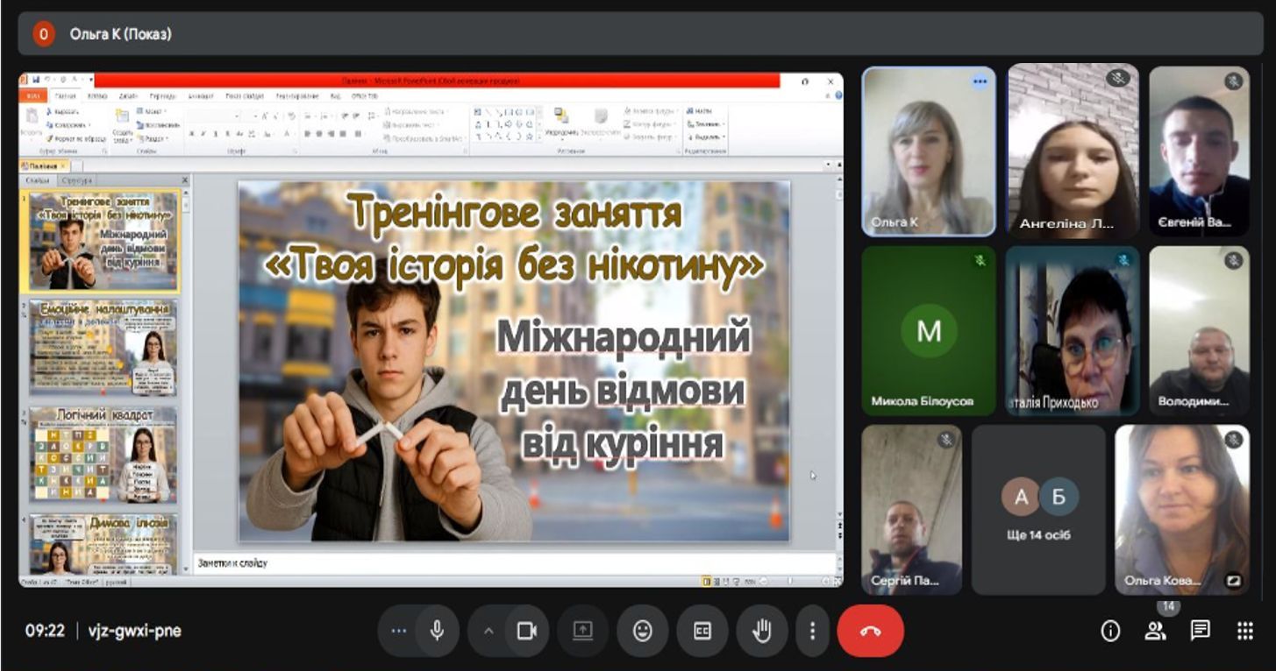Open more options vertical dots menu
Viewport: 1276px width, 671px height.
[813, 631]
